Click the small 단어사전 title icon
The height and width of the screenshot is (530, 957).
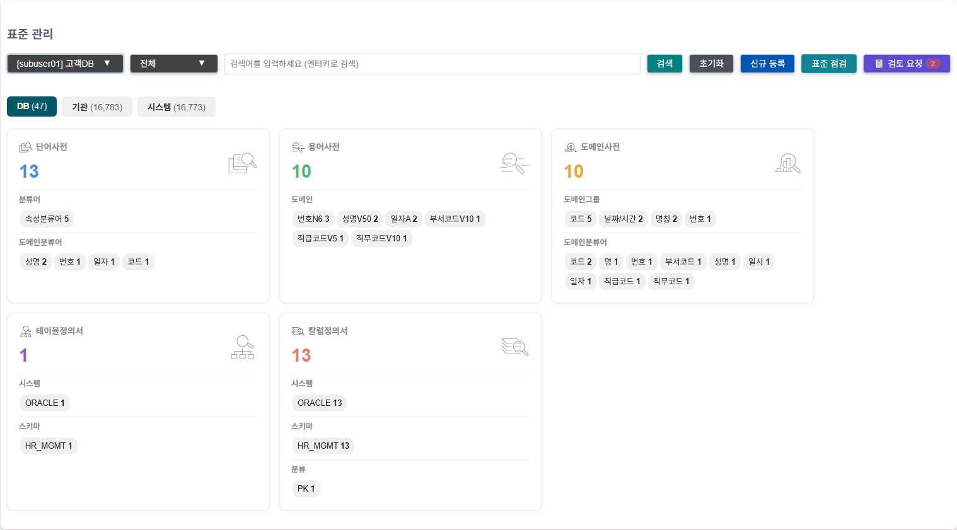[25, 147]
